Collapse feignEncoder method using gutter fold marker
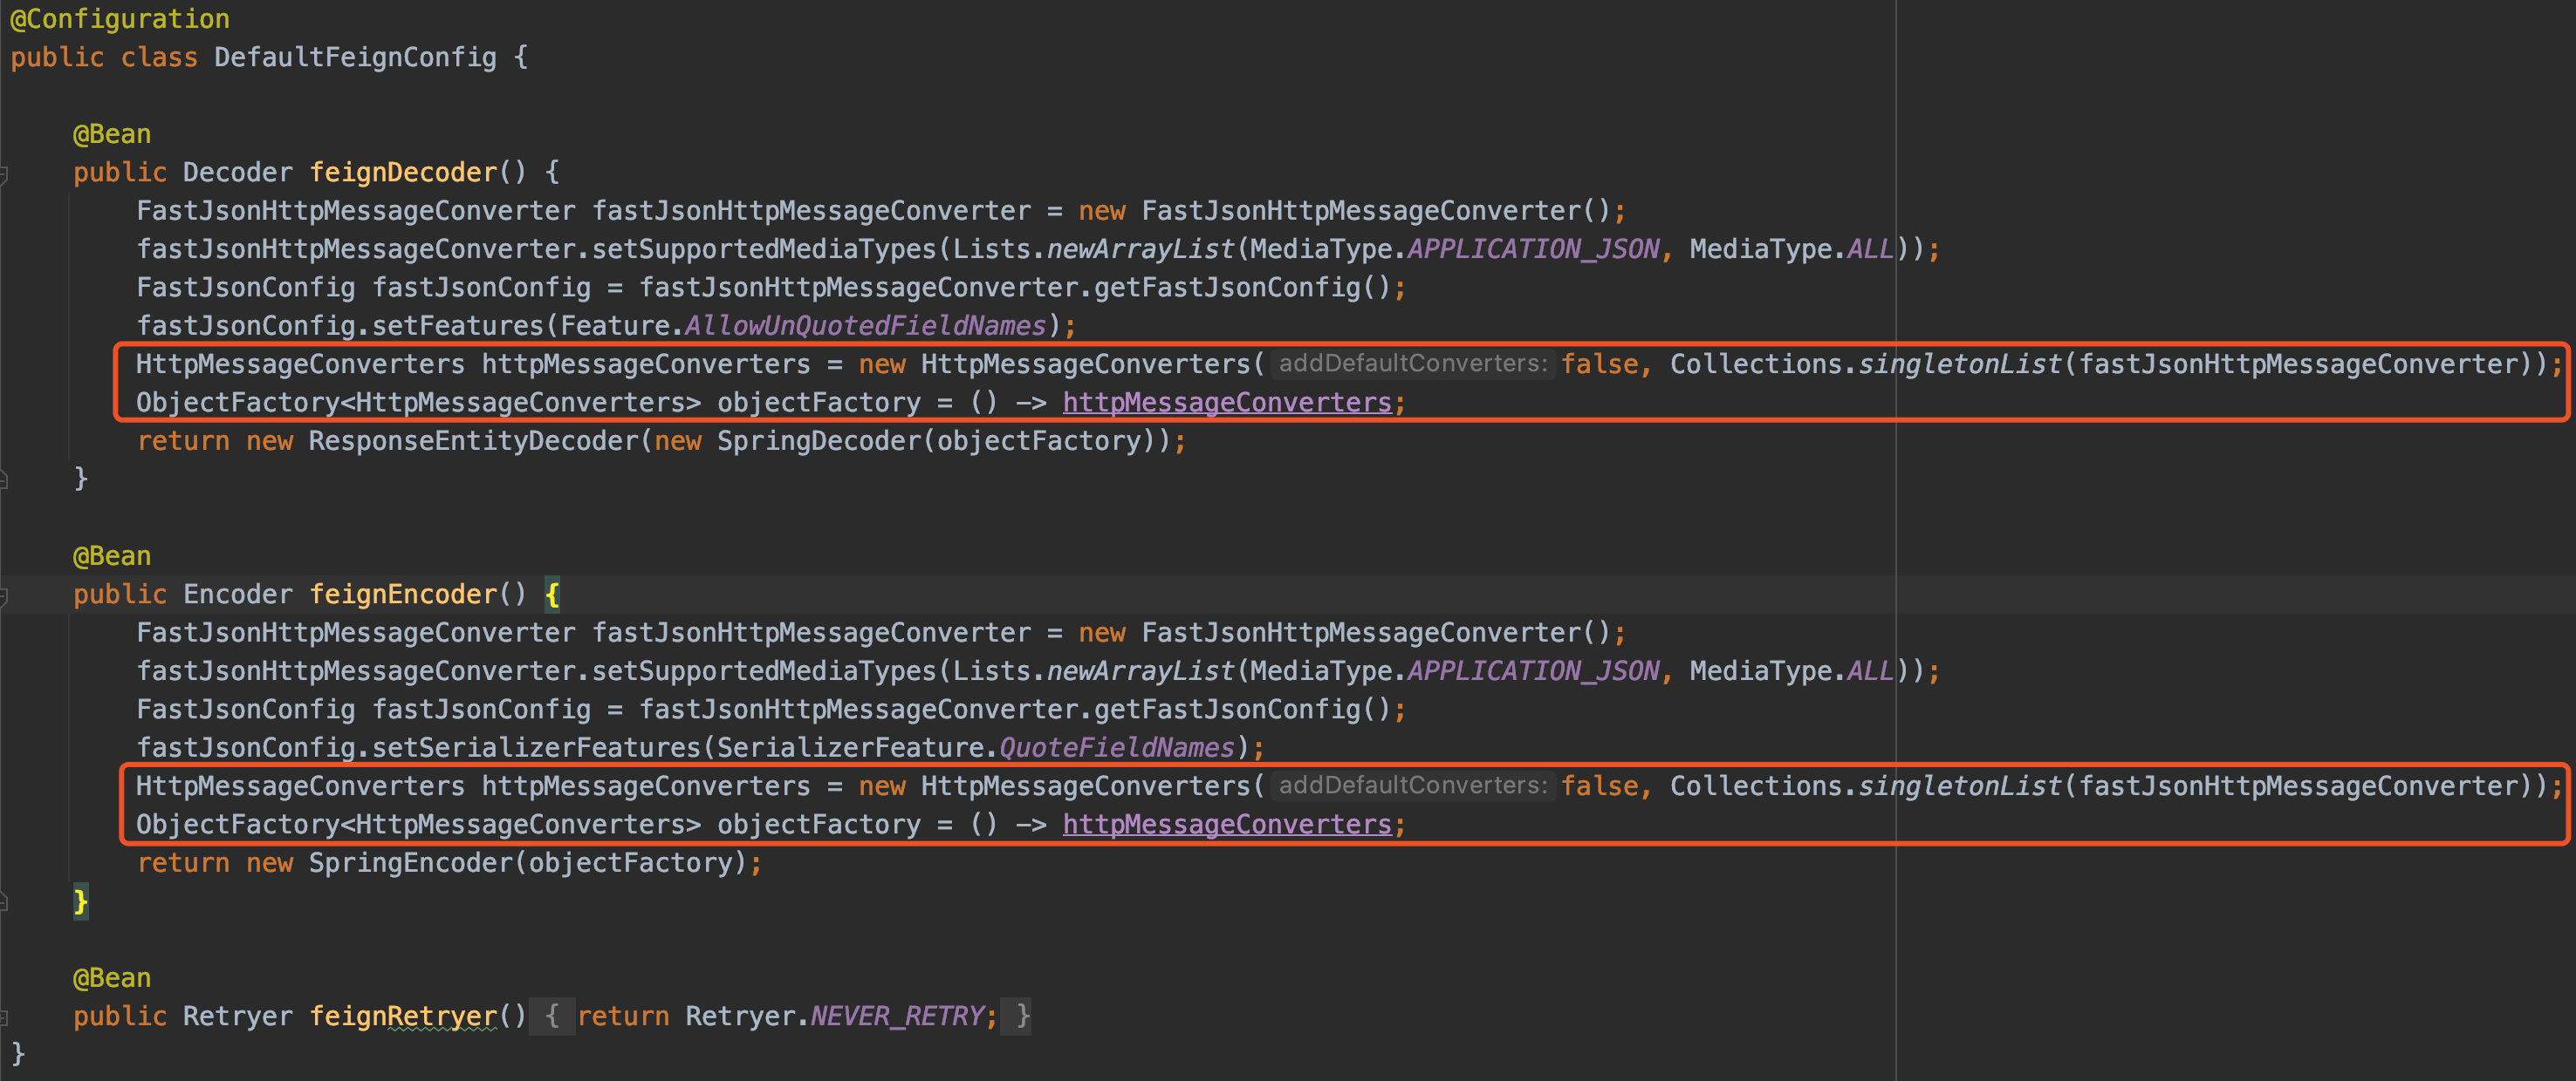Viewport: 2576px width, 1081px height. [x=4, y=596]
